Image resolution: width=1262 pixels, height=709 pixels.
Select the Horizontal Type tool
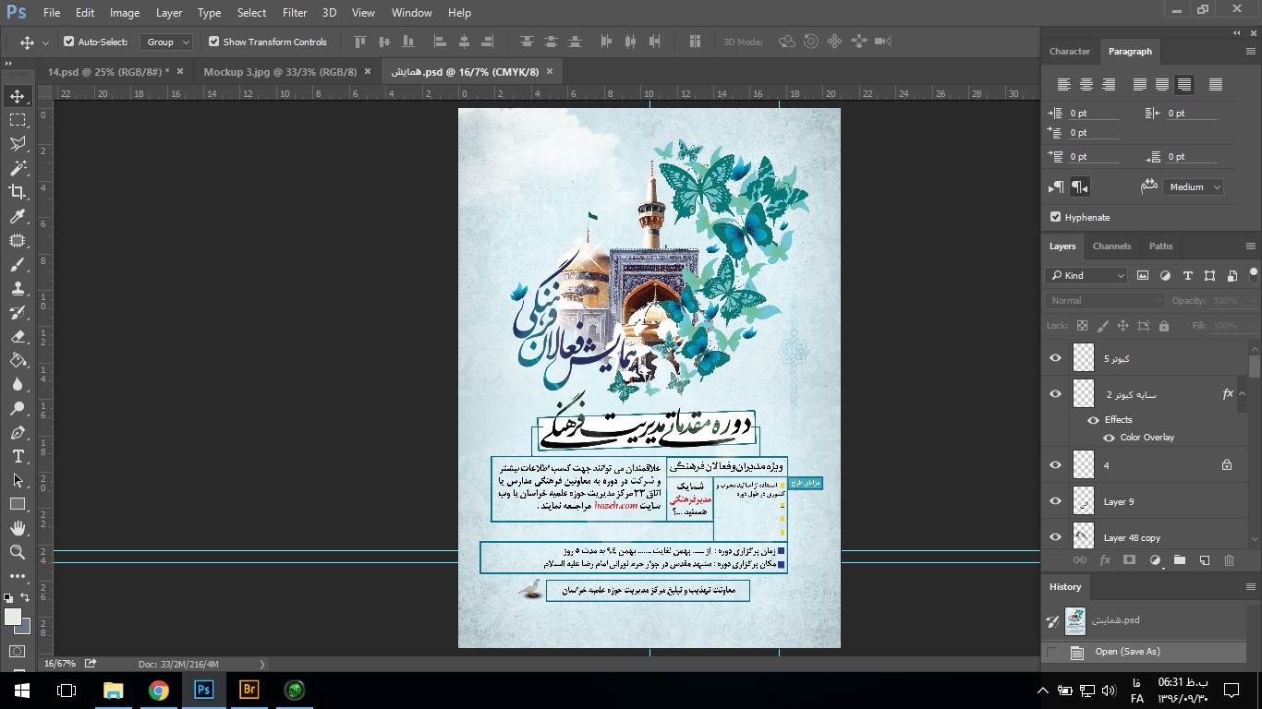tap(18, 456)
